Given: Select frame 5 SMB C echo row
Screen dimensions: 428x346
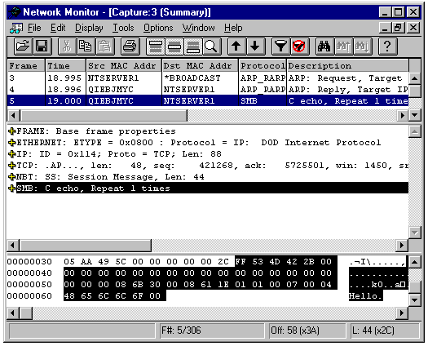Looking at the screenshot, I should coord(208,101).
